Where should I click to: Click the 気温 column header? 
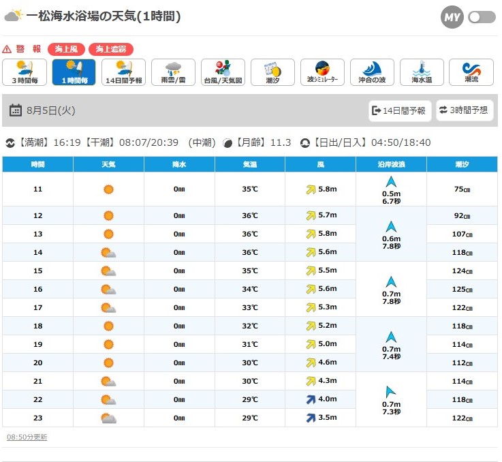pos(250,164)
